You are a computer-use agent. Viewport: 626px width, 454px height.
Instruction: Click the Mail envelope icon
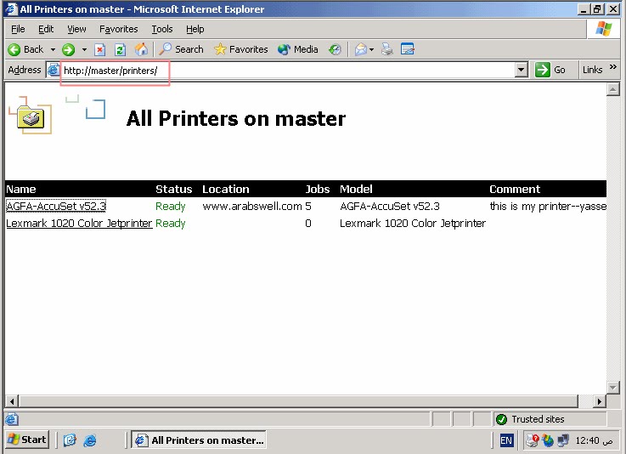tap(360, 49)
